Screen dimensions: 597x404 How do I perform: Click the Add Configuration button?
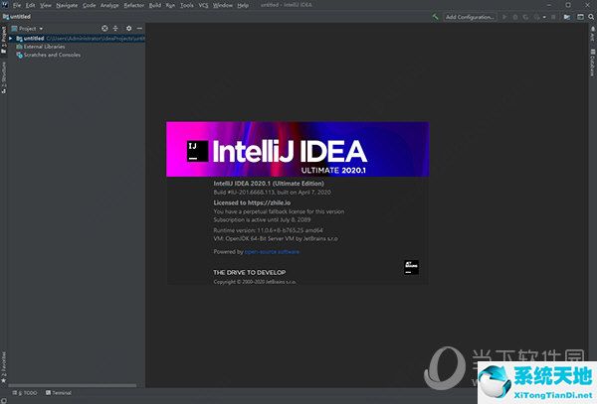click(468, 17)
